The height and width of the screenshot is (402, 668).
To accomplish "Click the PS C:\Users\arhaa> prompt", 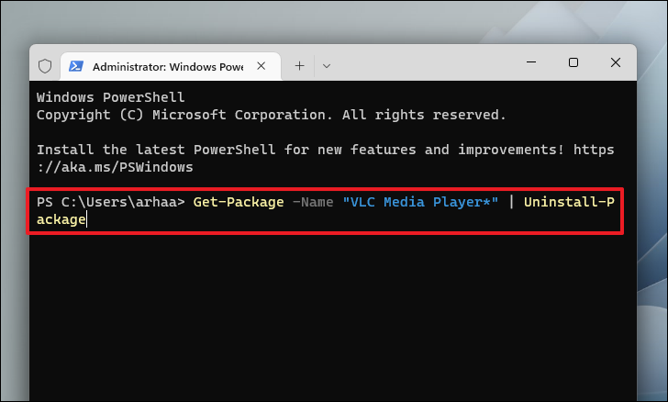I will click(111, 202).
